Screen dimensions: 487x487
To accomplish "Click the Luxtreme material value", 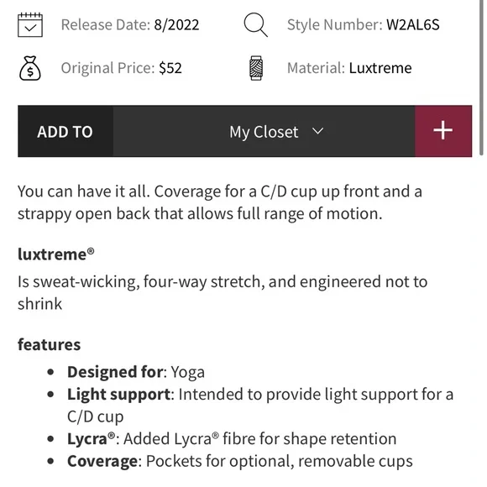I will coord(380,68).
